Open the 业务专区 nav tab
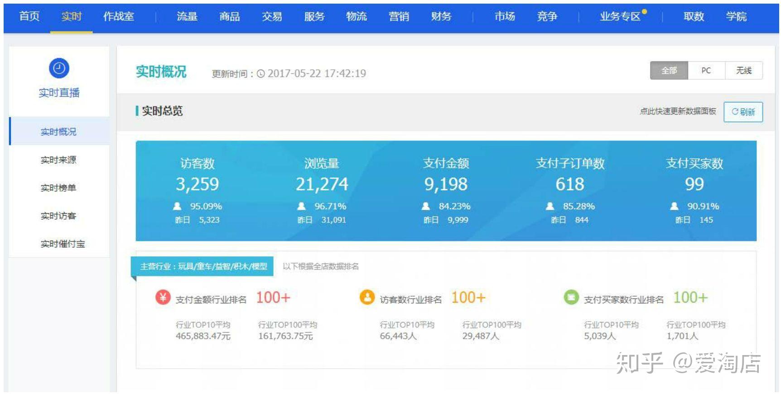Screen dimensions: 781x394 (620, 17)
